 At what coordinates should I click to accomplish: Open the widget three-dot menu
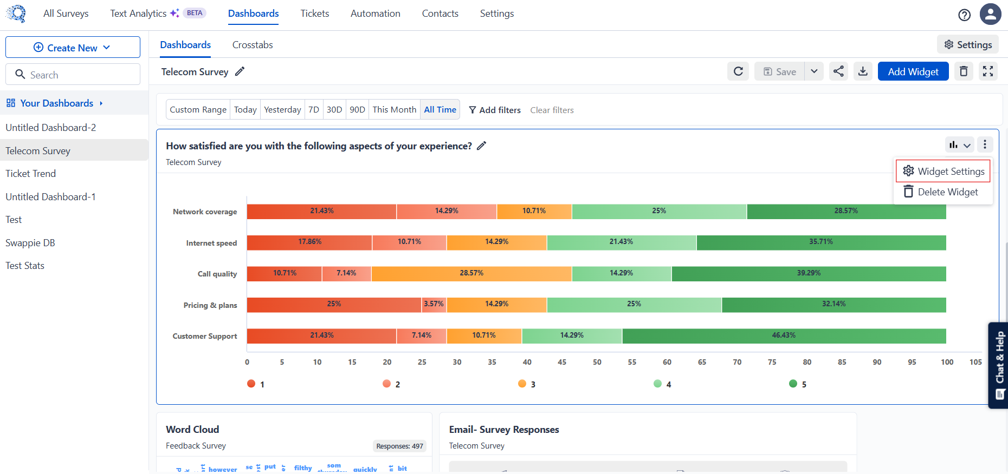985,144
